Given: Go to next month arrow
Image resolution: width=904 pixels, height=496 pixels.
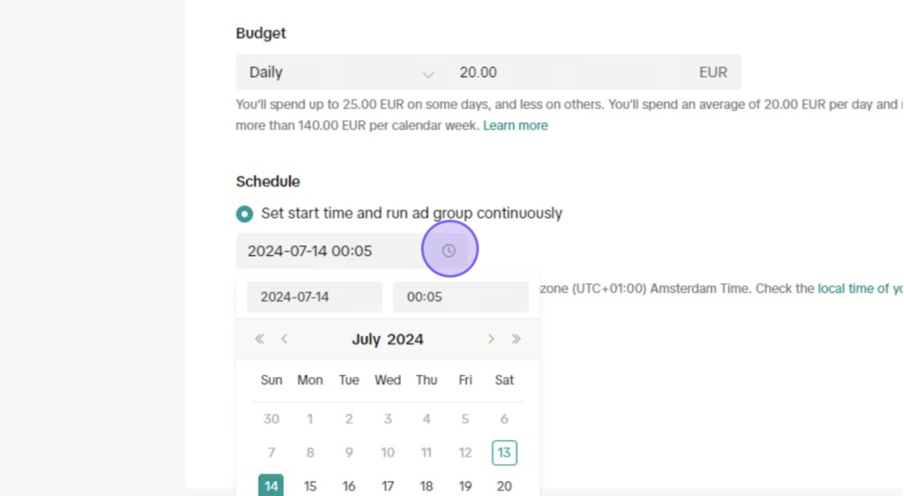Looking at the screenshot, I should pyautogui.click(x=491, y=339).
